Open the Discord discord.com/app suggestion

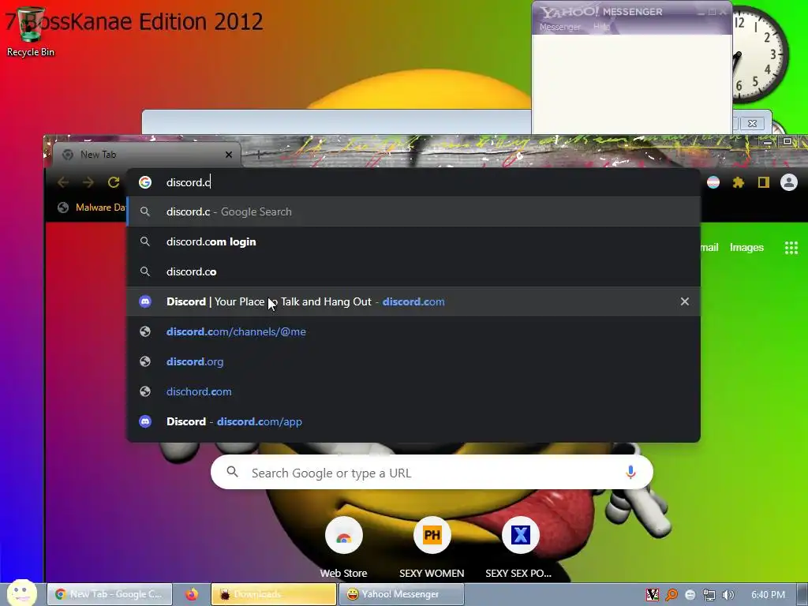pos(413,421)
